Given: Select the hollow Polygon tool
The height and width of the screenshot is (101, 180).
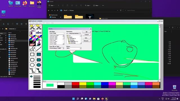Looking at the screenshot, I should (x=32, y=70).
